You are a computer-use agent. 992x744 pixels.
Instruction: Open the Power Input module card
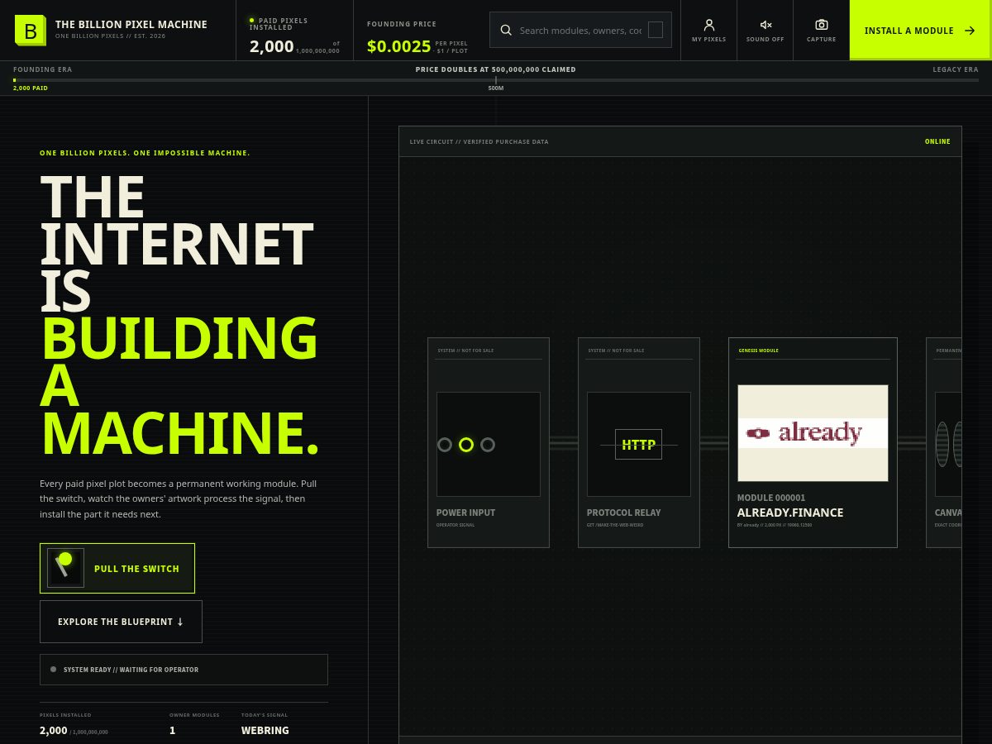tap(489, 442)
